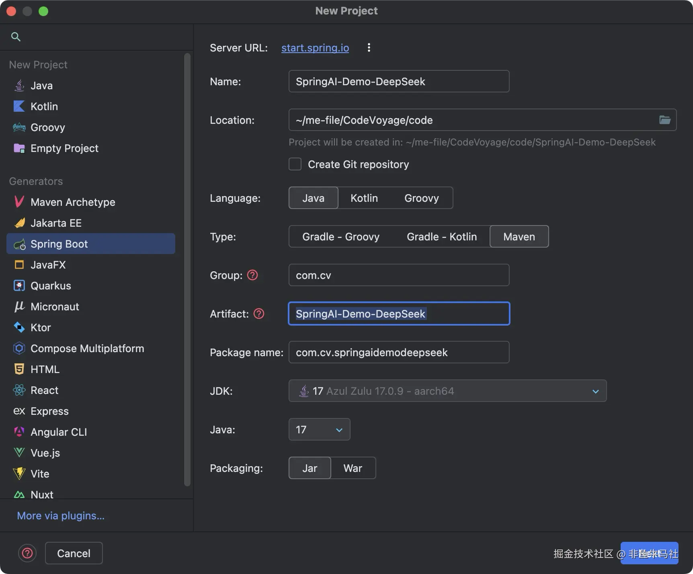Screen dimensions: 693x574
Task: Click More via plugins link
Action: tap(61, 516)
